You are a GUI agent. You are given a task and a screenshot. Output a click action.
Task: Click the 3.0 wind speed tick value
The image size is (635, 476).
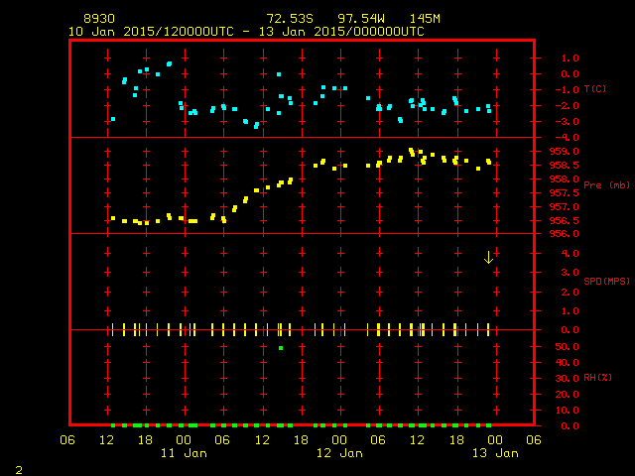coord(570,273)
